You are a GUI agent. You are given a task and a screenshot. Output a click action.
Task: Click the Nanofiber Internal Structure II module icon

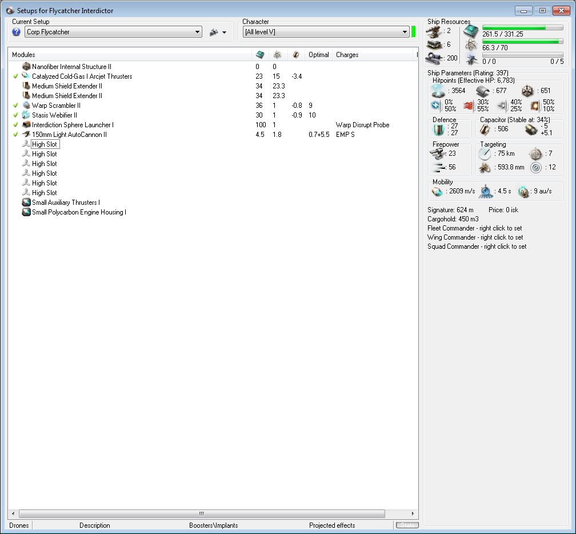[26, 66]
